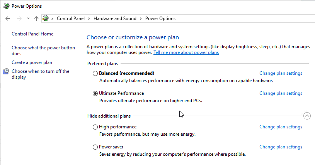
Task: Click the forward navigation arrow
Action: [19, 19]
